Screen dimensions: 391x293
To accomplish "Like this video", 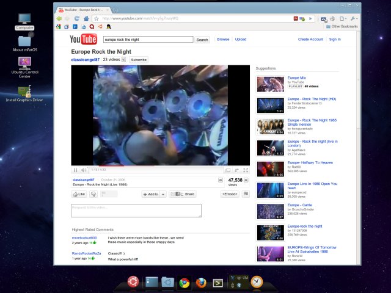I will [79, 194].
